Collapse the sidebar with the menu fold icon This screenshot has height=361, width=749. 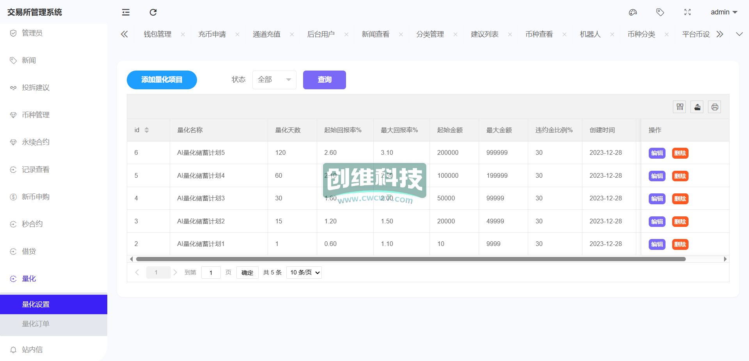click(126, 12)
